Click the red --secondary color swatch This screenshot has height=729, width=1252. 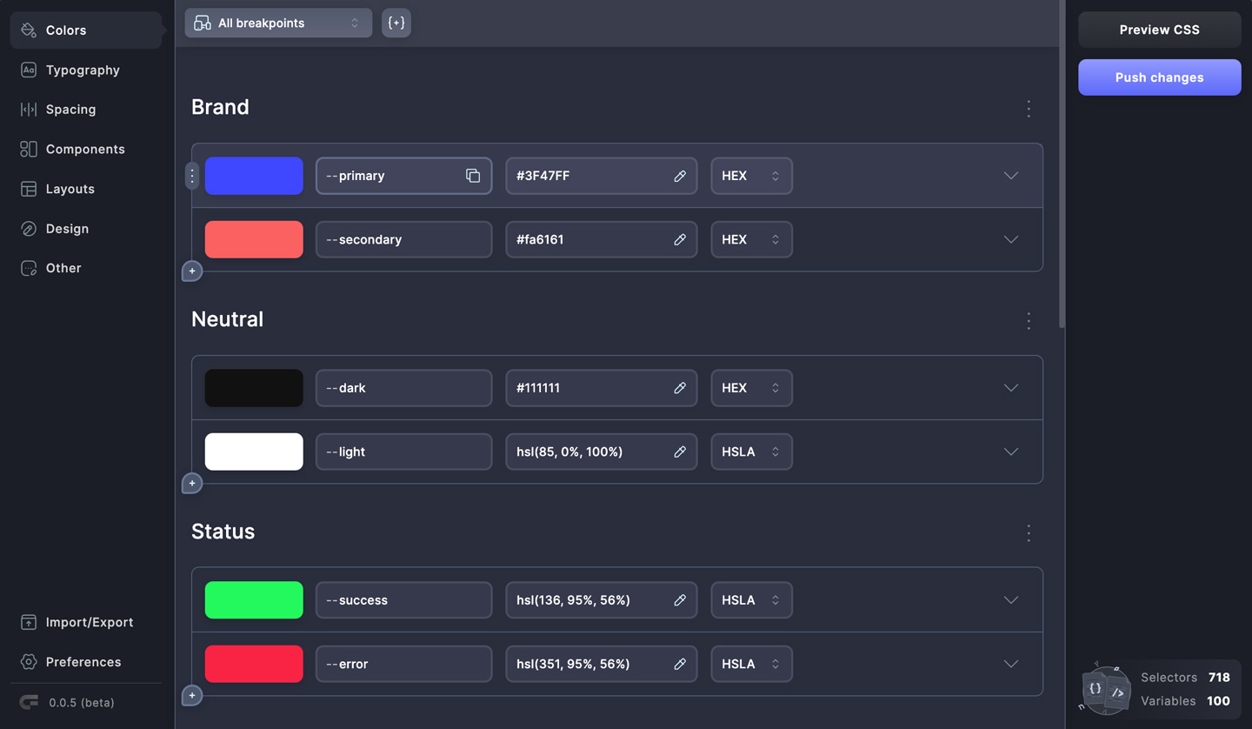(254, 239)
